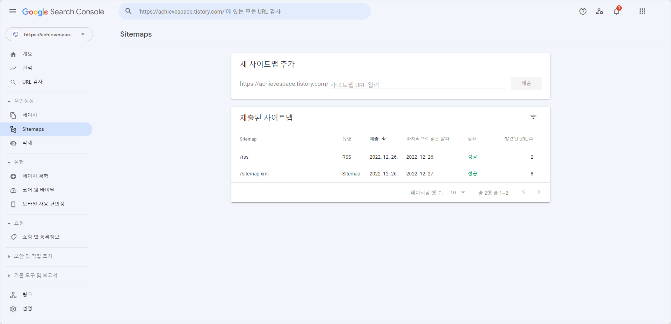Open the user management settings icon
671x324 pixels.
[x=600, y=11]
